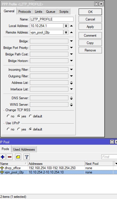Screen dimensions: 117x199
Task: Click the OK button
Action: (x=90, y=12)
